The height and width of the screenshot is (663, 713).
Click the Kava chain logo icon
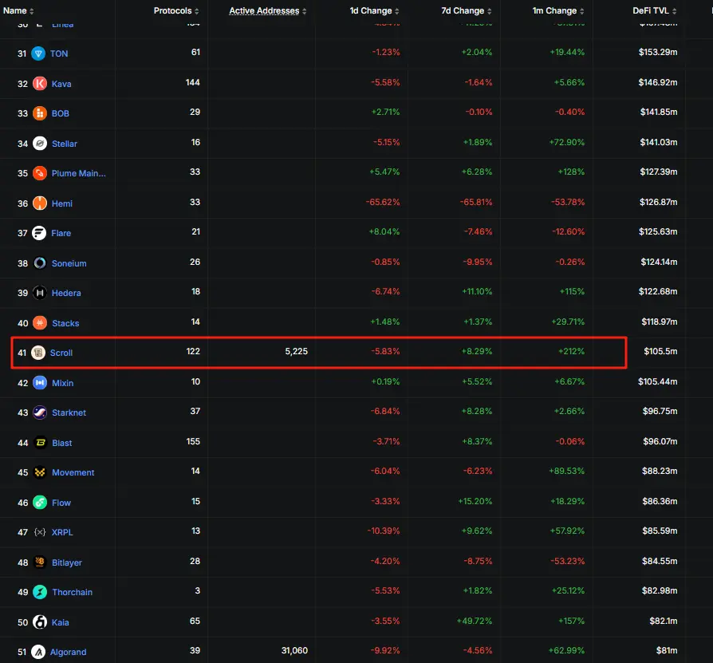tap(40, 84)
